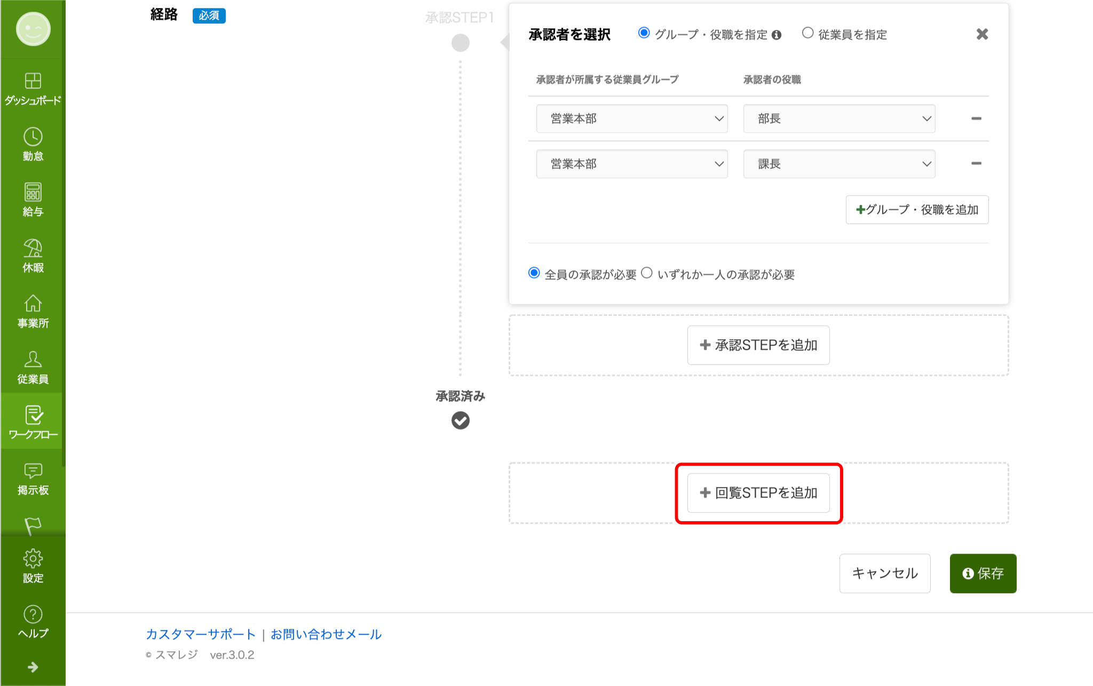Remove the 営業本部 部長 row with minus
This screenshot has width=1093, height=686.
click(976, 118)
